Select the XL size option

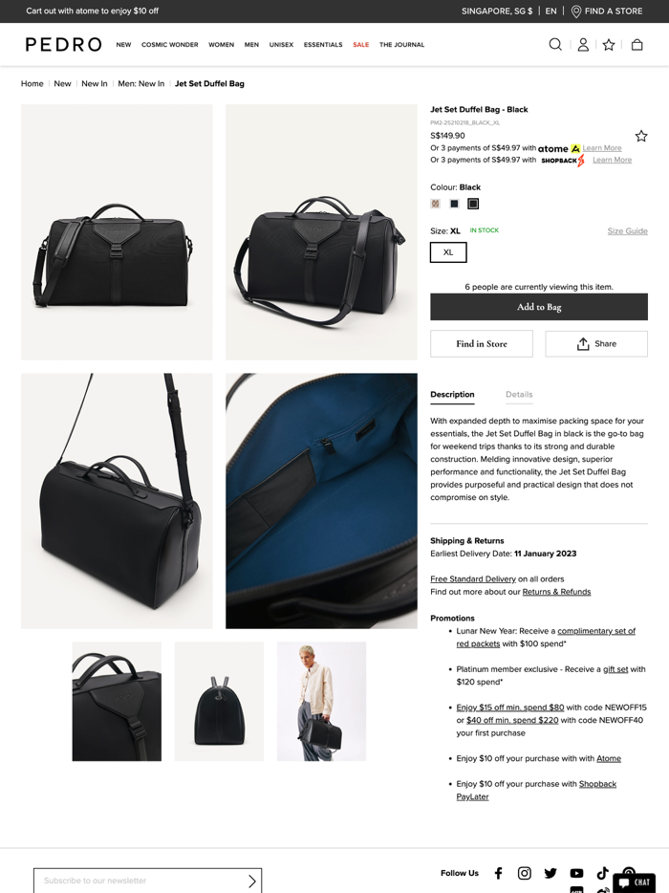point(448,252)
